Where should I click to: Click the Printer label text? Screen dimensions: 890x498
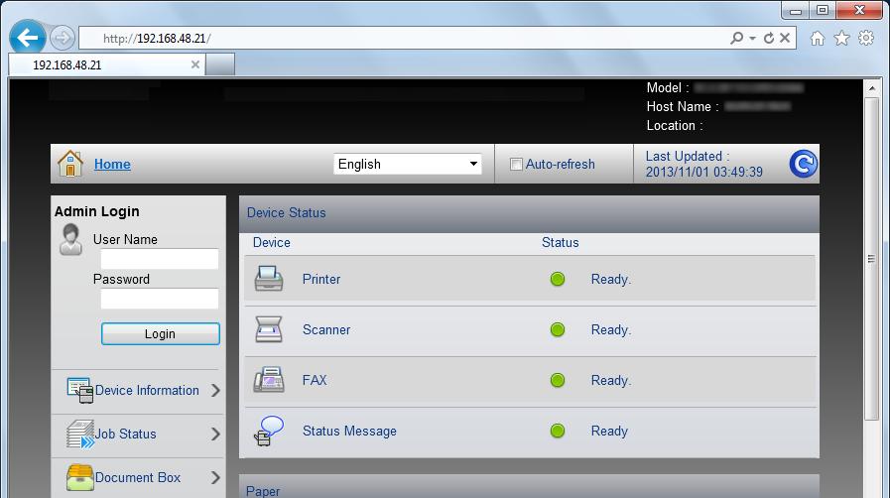[x=321, y=279]
